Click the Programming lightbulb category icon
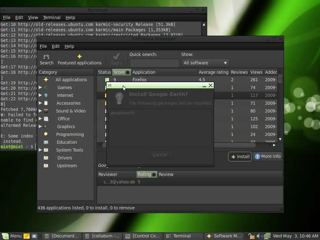This screenshot has height=240, width=320. point(46,134)
